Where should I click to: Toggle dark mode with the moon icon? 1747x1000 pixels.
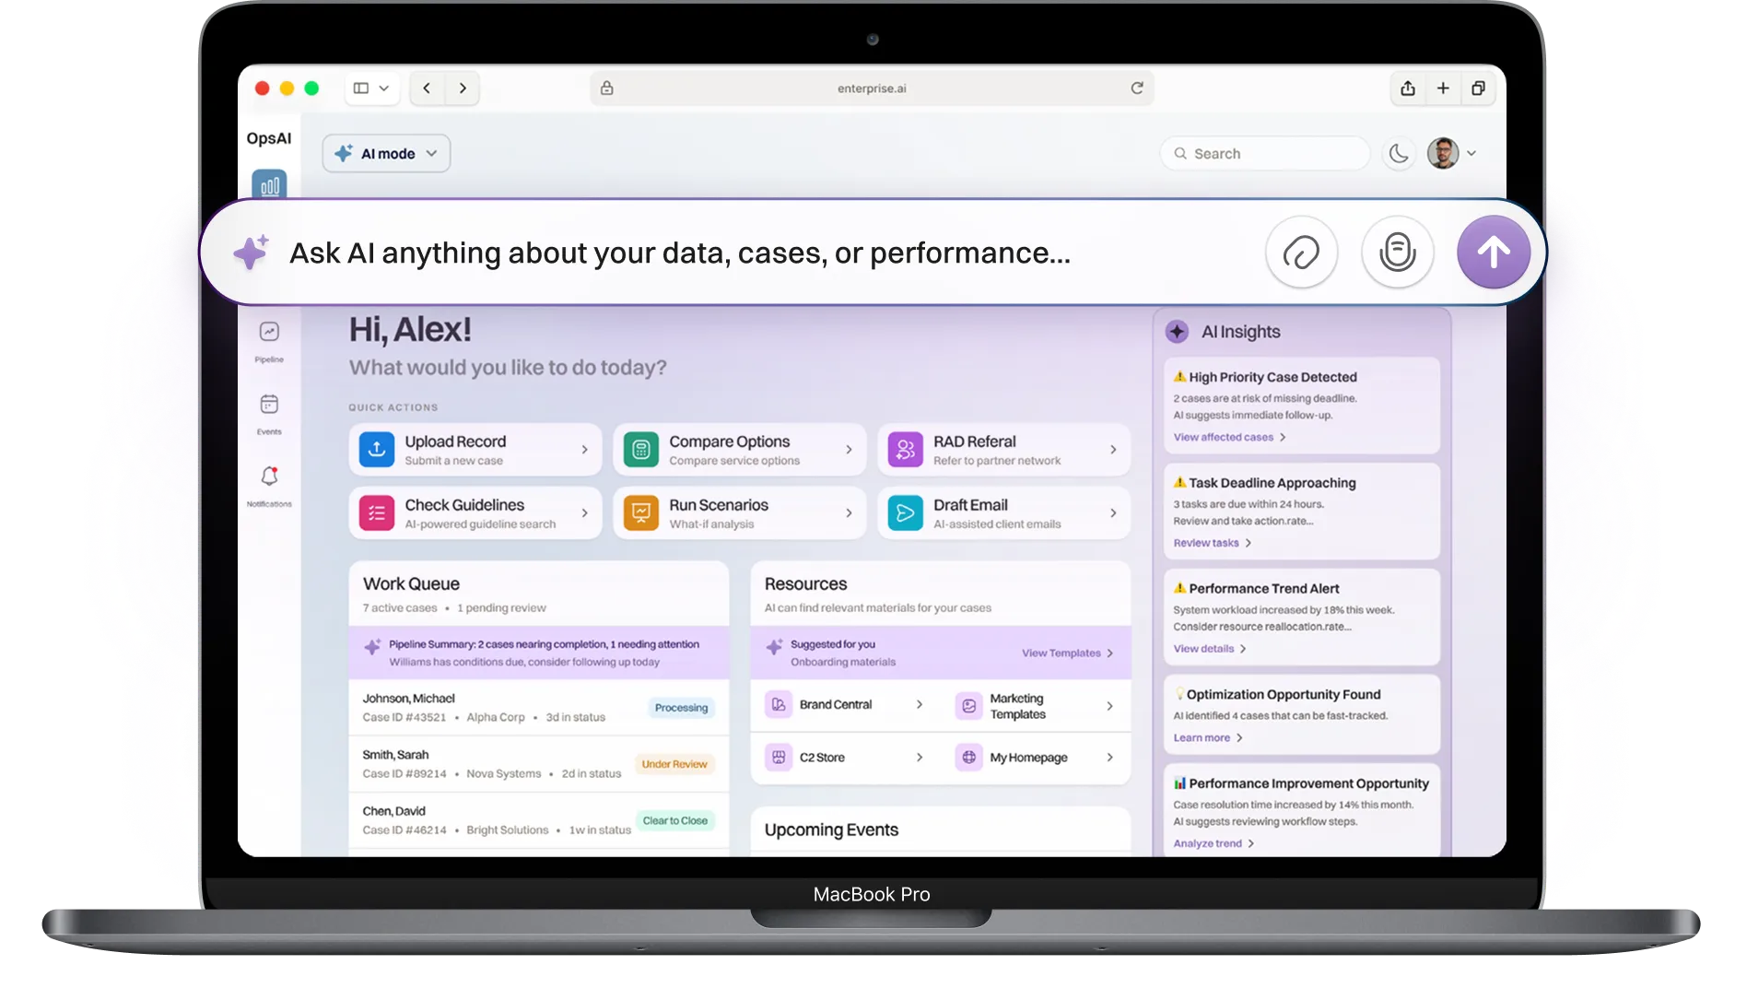1399,153
